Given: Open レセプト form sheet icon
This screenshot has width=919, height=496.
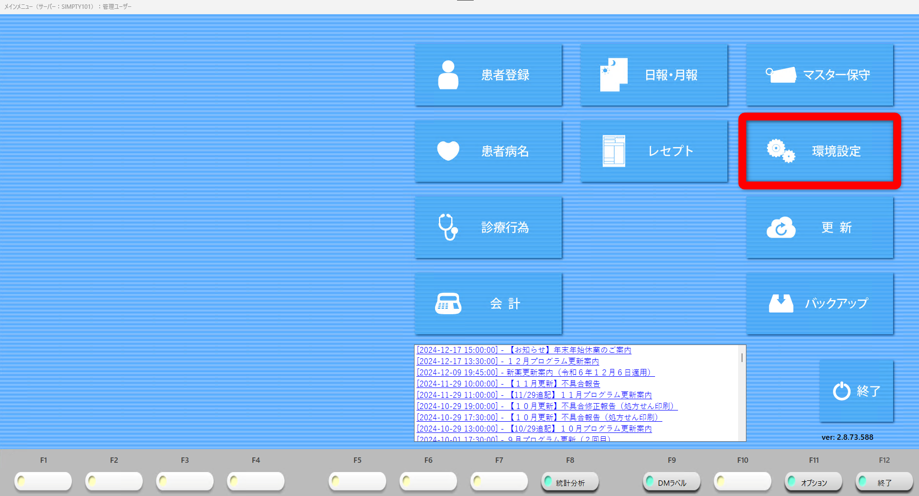Looking at the screenshot, I should click(613, 151).
